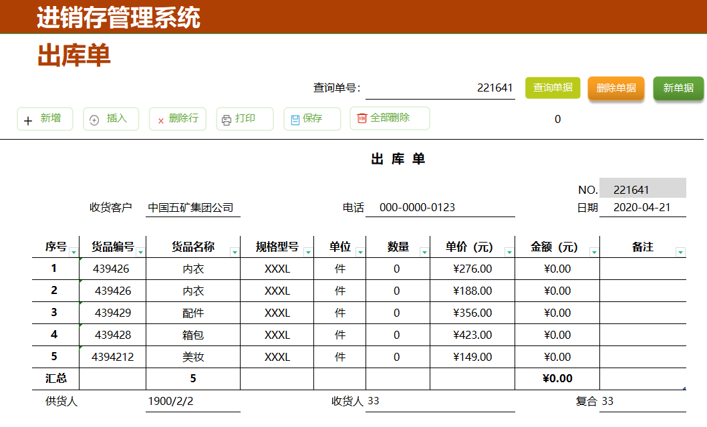Screen dimensions: 707x427
Task: Open the 货品名称 filter dropdown
Action: [234, 251]
